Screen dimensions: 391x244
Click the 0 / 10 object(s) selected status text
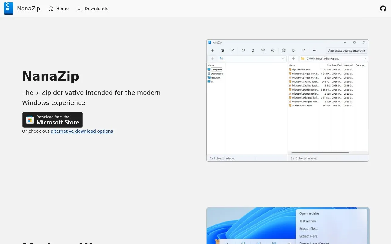(x=304, y=158)
